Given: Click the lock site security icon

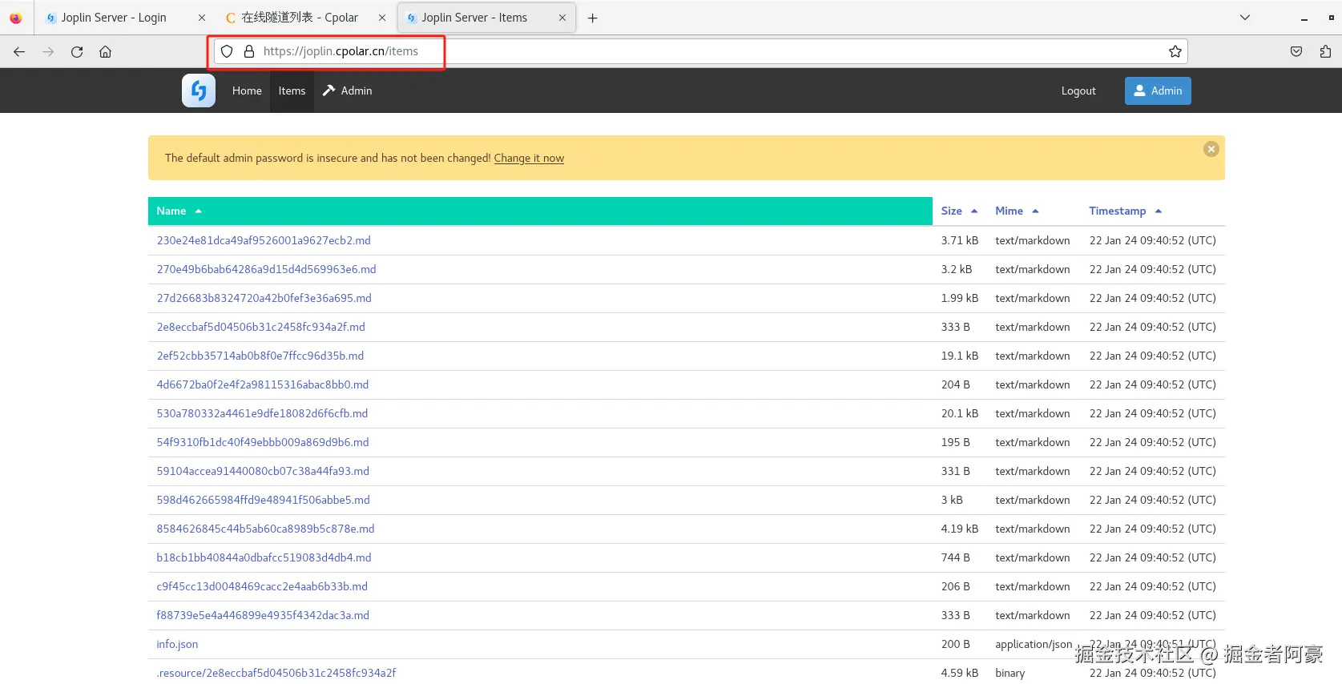Looking at the screenshot, I should coord(249,51).
